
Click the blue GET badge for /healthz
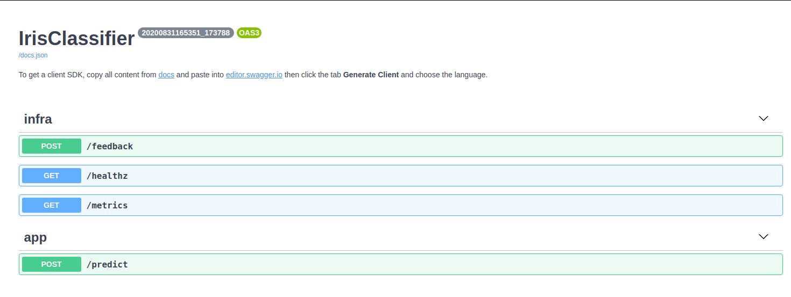pos(52,176)
